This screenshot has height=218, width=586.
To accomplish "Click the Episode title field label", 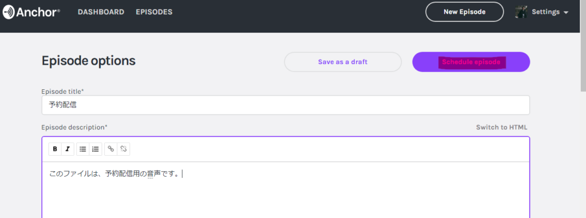I will pyautogui.click(x=62, y=91).
